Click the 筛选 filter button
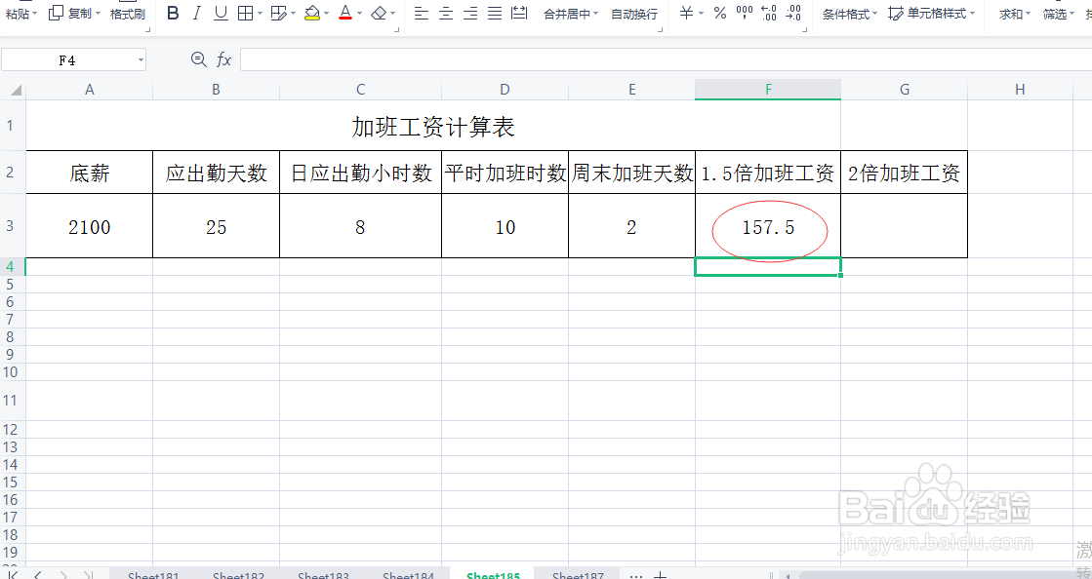Image resolution: width=1092 pixels, height=579 pixels. coord(1054,14)
